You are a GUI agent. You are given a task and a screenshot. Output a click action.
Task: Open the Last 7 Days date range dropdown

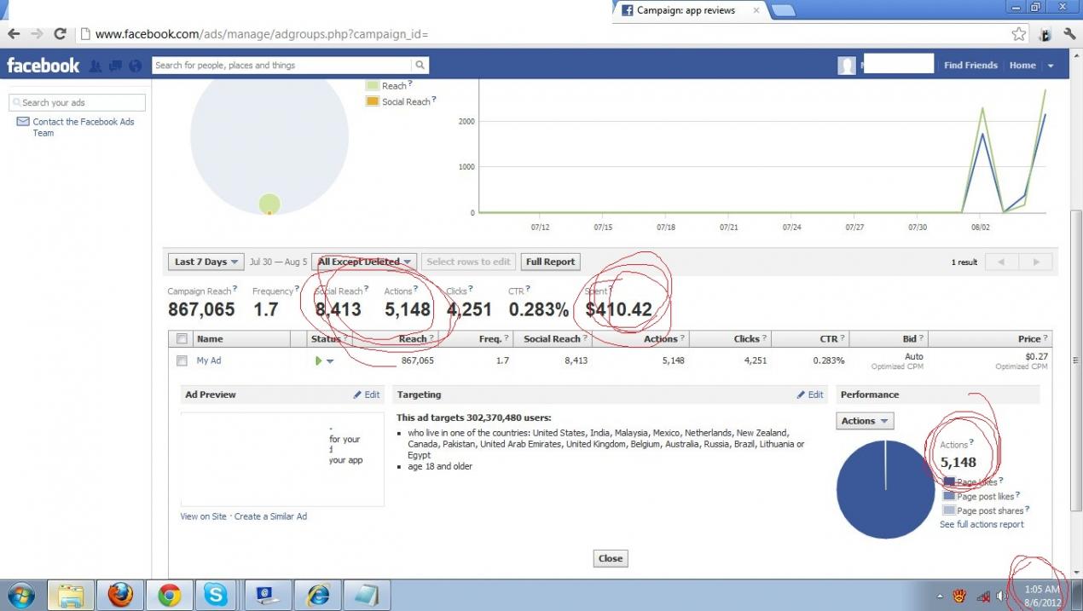(x=206, y=262)
